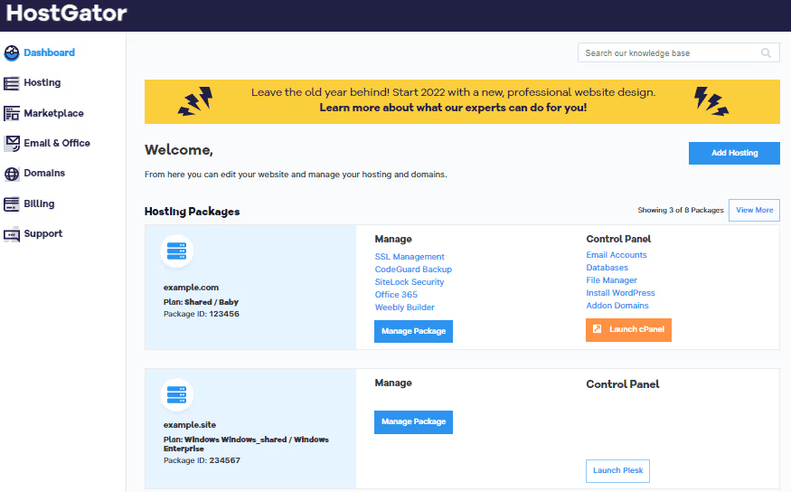Screen dimensions: 791x492
Task: Open the Hosting menu item
Action: [x=42, y=83]
